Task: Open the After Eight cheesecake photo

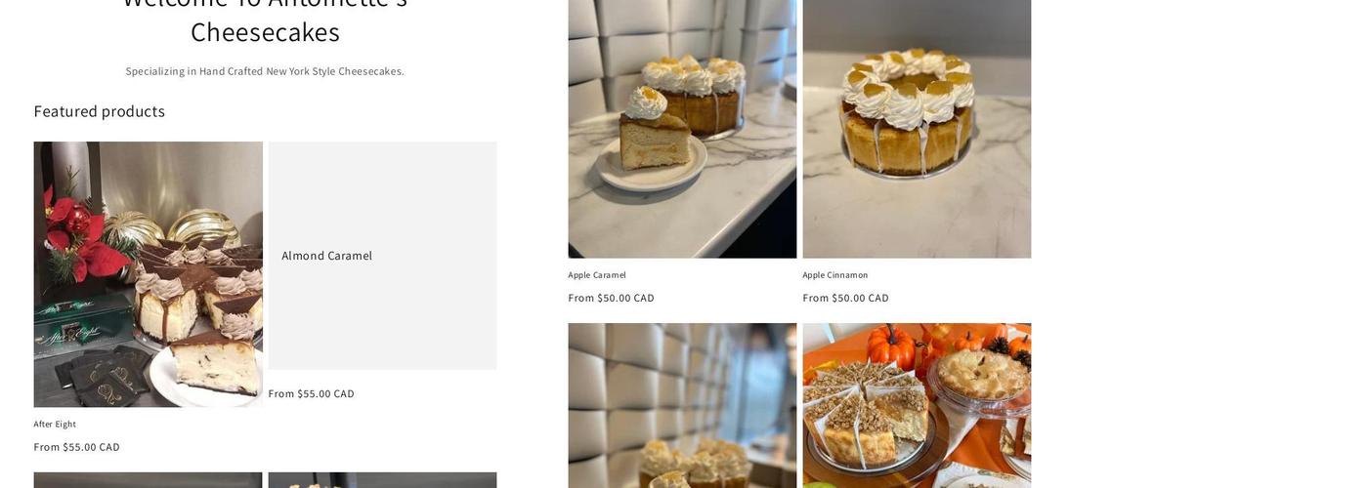Action: click(148, 274)
